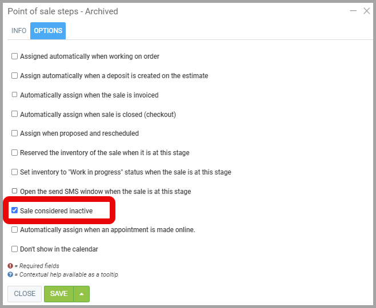Toggle Set inventory to "Work in progress" status
Screen dimensions: 376x308
15,172
